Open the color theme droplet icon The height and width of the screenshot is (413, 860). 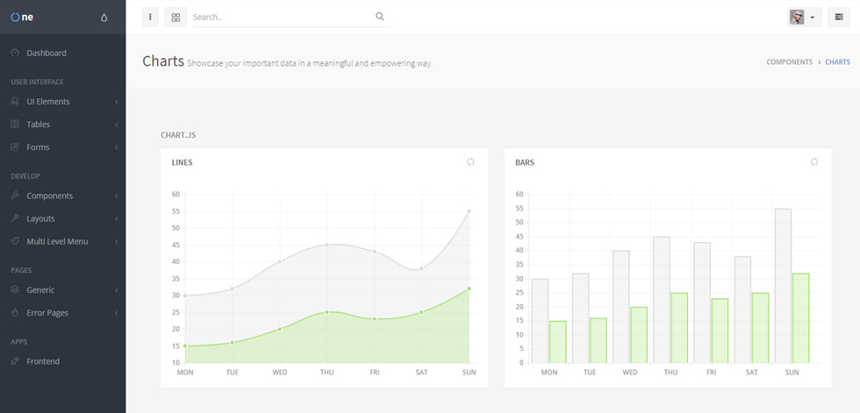coord(104,18)
